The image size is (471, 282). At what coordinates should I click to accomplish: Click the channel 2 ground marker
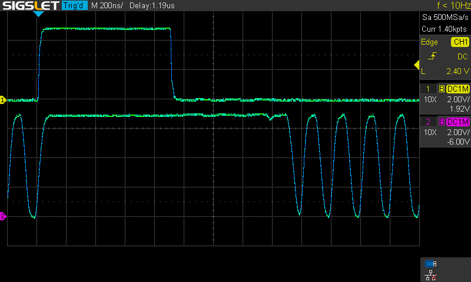(x=3, y=217)
